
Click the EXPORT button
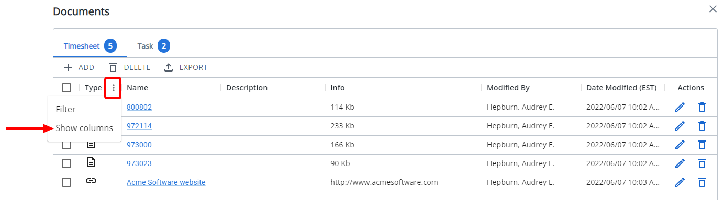(186, 67)
